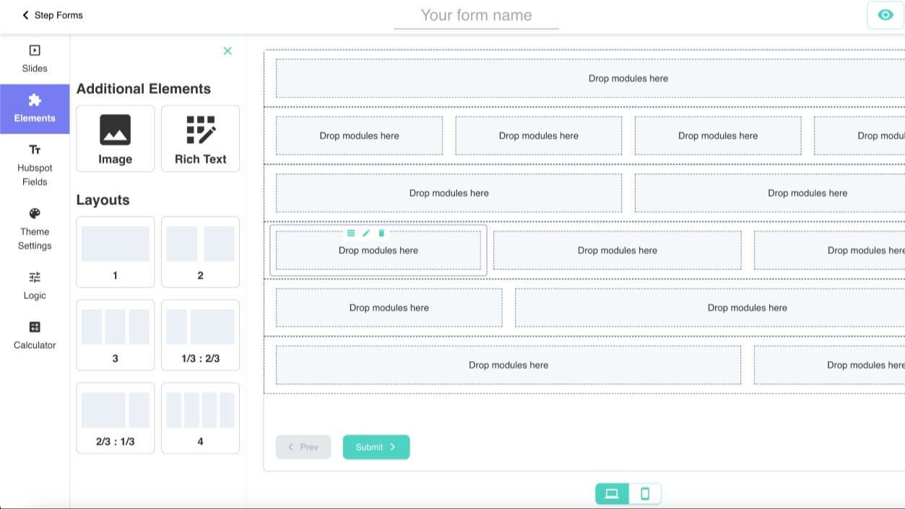Open Hubspot Fields from the sidebar
The width and height of the screenshot is (905, 509).
pos(34,165)
